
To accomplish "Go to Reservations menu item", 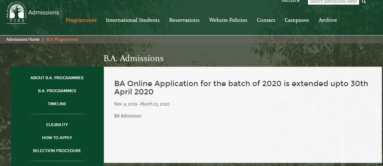I will click(184, 20).
